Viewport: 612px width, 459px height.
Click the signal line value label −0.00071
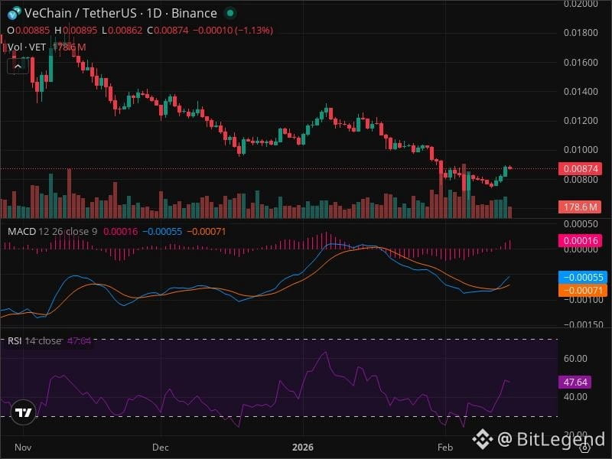(x=583, y=291)
